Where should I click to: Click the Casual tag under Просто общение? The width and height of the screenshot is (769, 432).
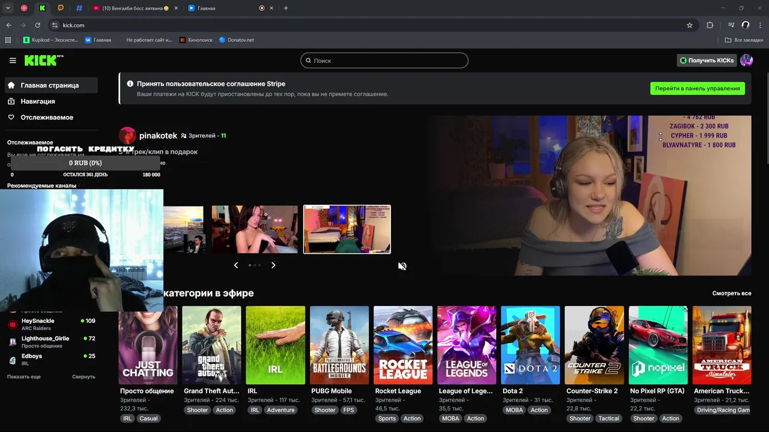click(x=148, y=418)
